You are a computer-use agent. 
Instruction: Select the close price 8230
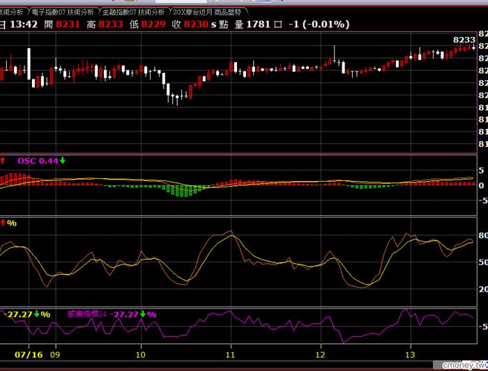(196, 24)
